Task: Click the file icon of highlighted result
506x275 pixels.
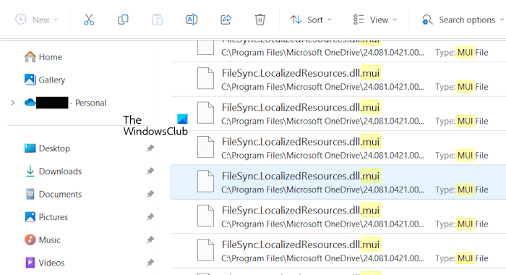Action: coord(205,182)
